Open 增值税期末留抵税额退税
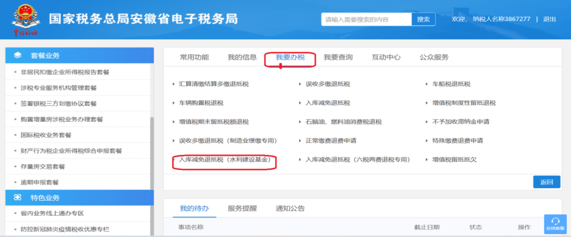Viewport: 571px width, 237px height. click(214, 122)
